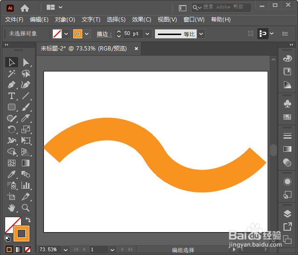
Task: Select the Pen tool
Action: (12, 85)
